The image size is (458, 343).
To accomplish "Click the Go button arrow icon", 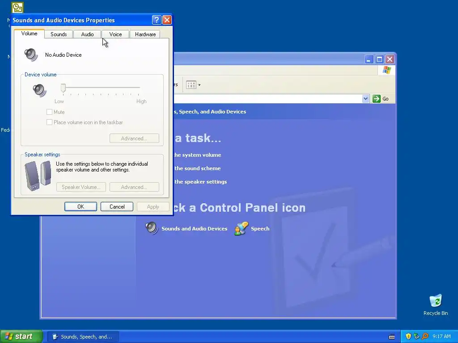I will 377,99.
